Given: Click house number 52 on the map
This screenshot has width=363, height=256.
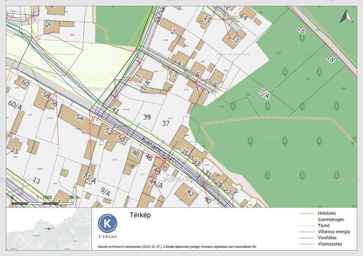Looking at the screenshot, I should (109, 131).
